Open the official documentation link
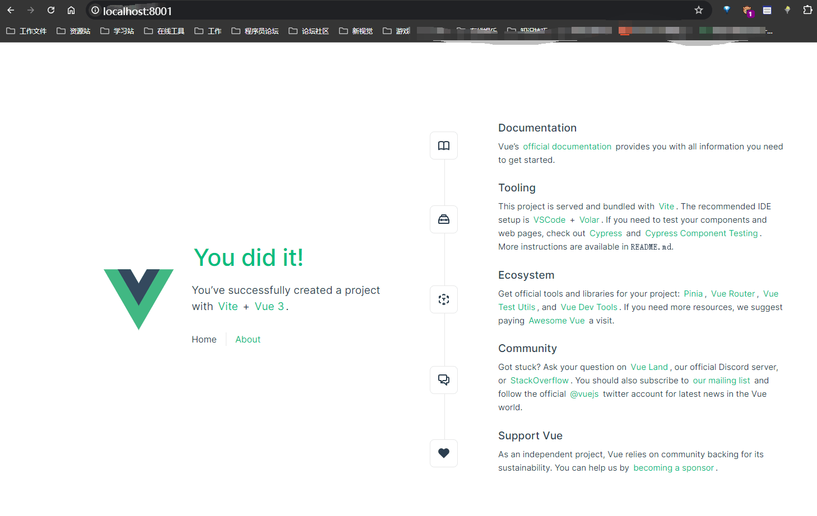Image resolution: width=817 pixels, height=516 pixels. [567, 147]
